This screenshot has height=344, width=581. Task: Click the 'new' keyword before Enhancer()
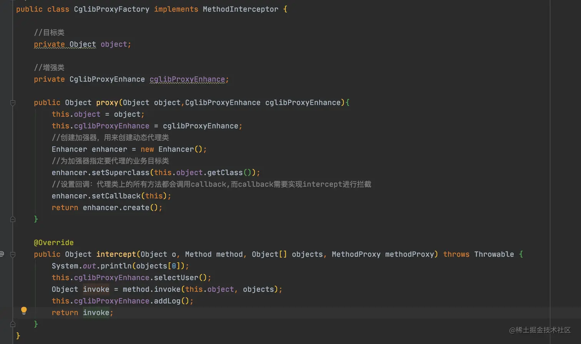[x=147, y=149]
